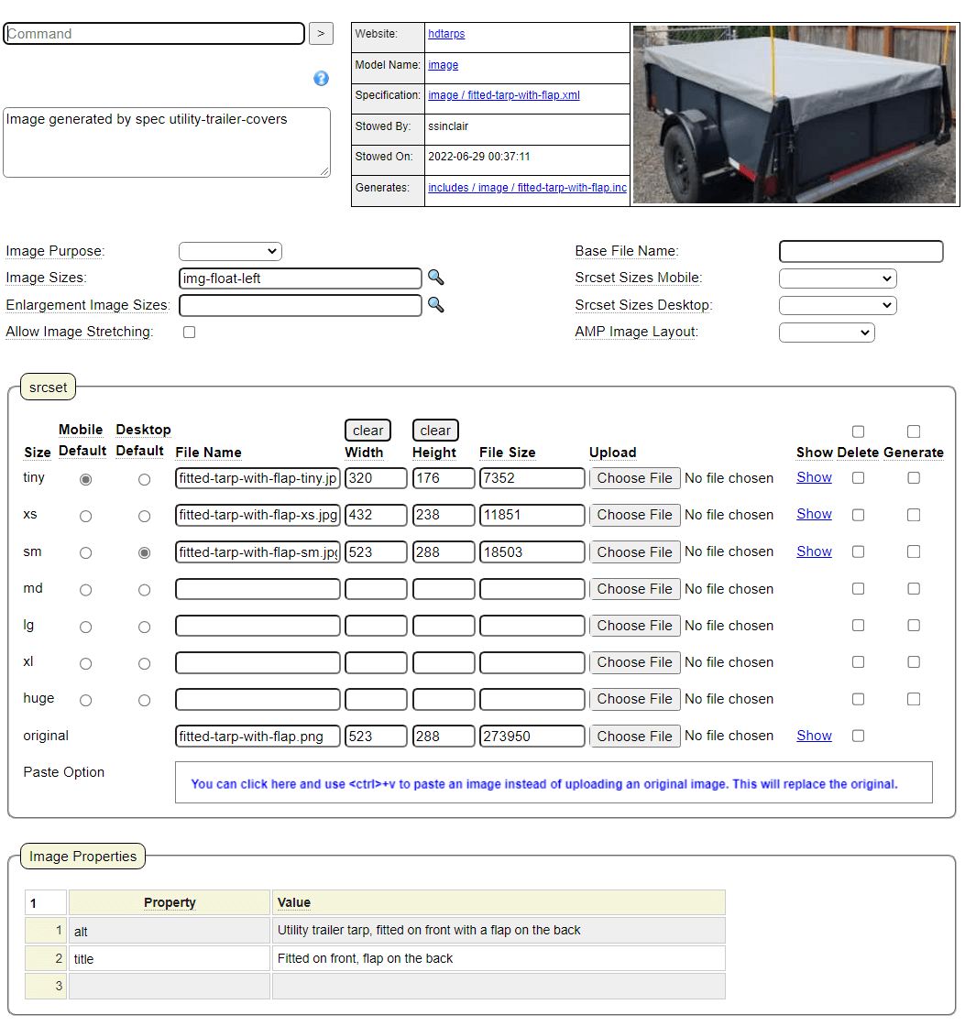Click the srcset section tab label
The width and height of the screenshot is (965, 1026).
click(48, 387)
